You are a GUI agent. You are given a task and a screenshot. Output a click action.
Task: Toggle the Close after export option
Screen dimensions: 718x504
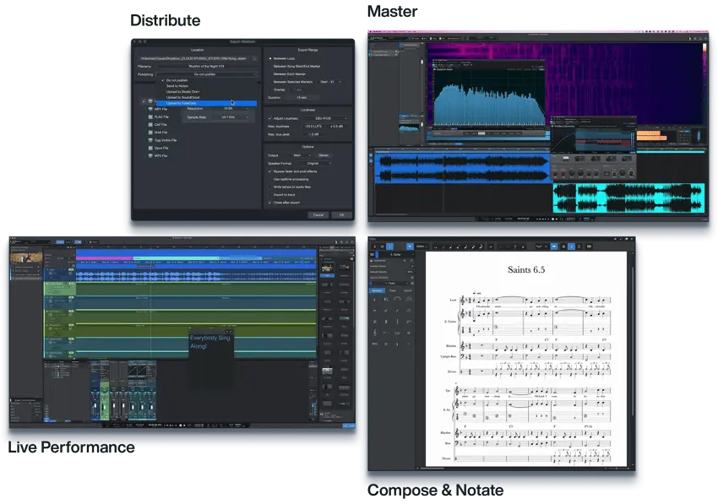pyautogui.click(x=269, y=203)
